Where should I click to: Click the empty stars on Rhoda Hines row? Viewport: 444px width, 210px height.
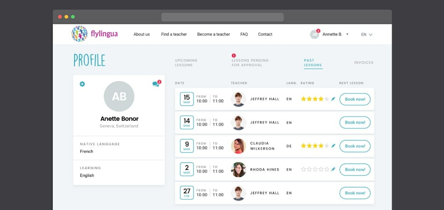(315, 169)
